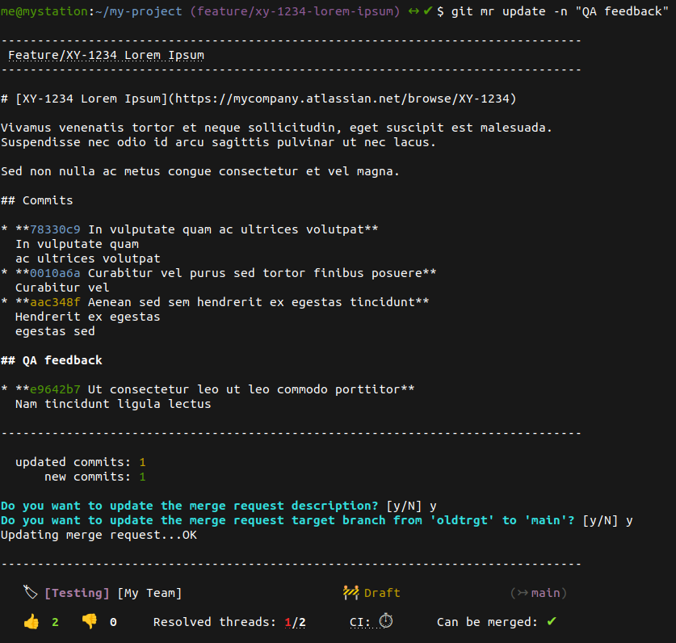Click the Vivamus venenatis tortor line
This screenshot has width=676, height=643.
point(276,128)
